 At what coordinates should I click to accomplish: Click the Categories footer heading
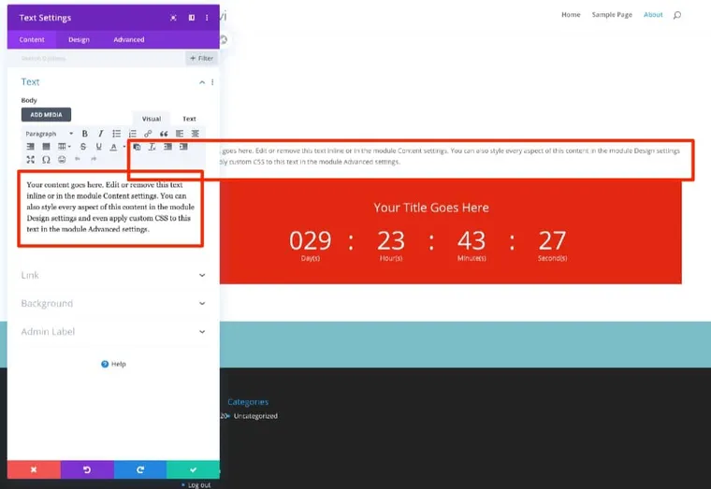point(248,402)
